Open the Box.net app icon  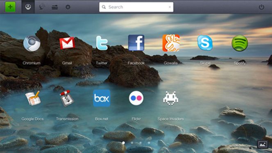point(102,98)
